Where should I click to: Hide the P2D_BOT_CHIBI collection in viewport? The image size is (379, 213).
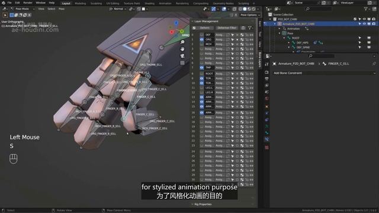(x=364, y=19)
